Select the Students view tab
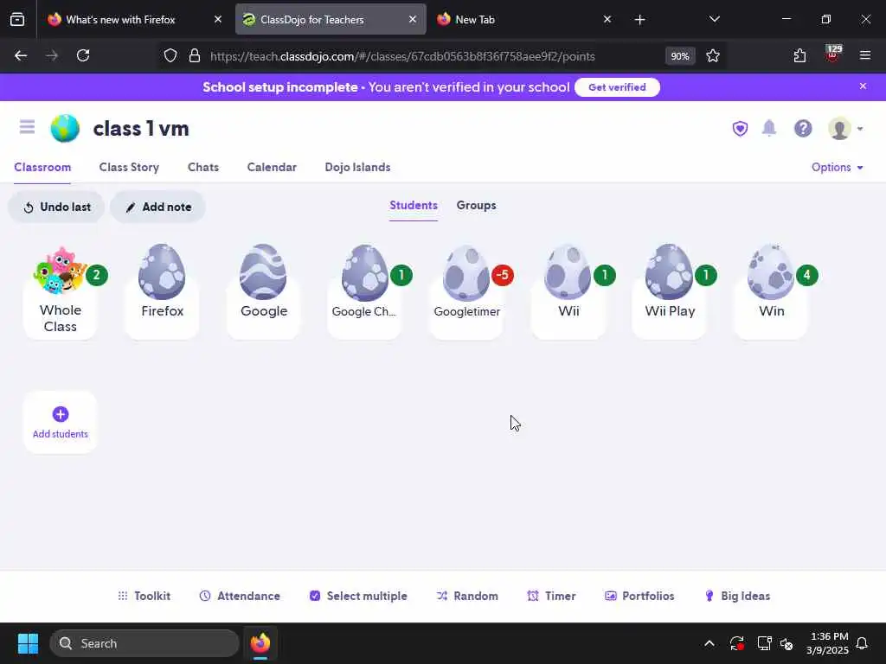The height and width of the screenshot is (664, 886). pyautogui.click(x=413, y=206)
